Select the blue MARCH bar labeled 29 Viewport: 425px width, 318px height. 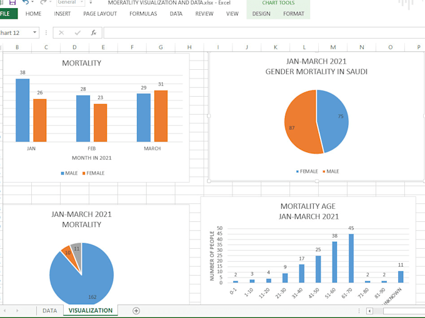tap(144, 118)
